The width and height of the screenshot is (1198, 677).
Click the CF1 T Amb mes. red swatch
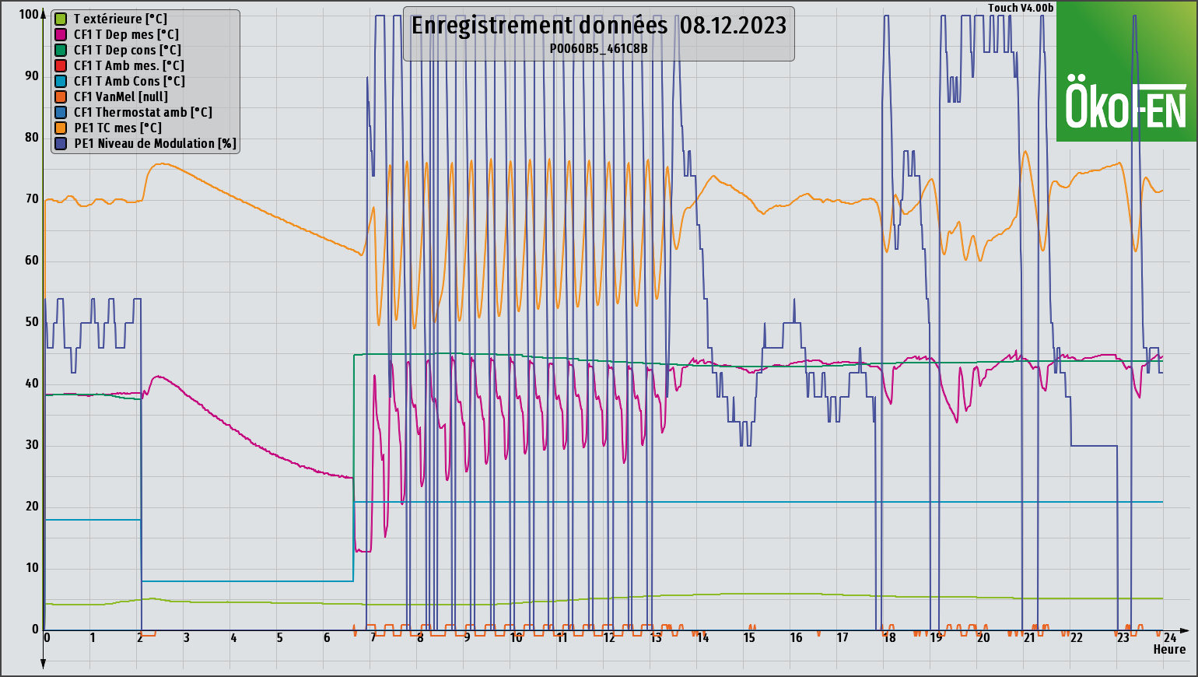click(61, 65)
